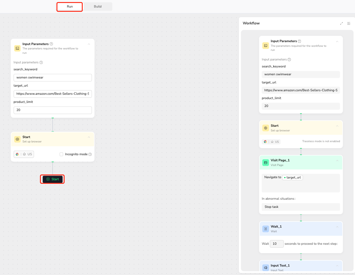Click the Visit Page_1 node icon
Screen dimensions: 355x275
coord(265,162)
